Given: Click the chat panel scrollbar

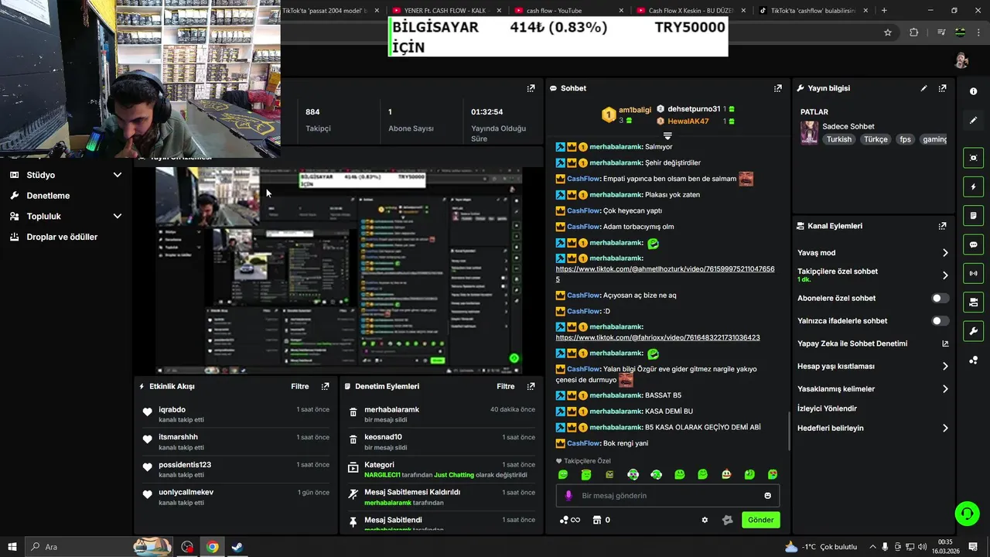Looking at the screenshot, I should (x=789, y=431).
